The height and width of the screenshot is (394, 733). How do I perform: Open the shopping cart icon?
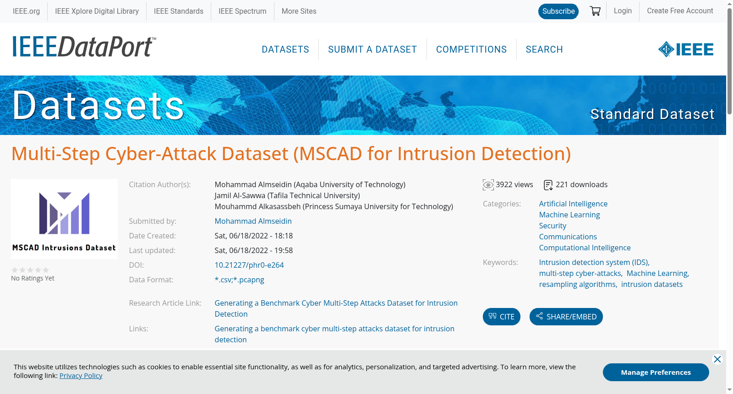pyautogui.click(x=595, y=11)
